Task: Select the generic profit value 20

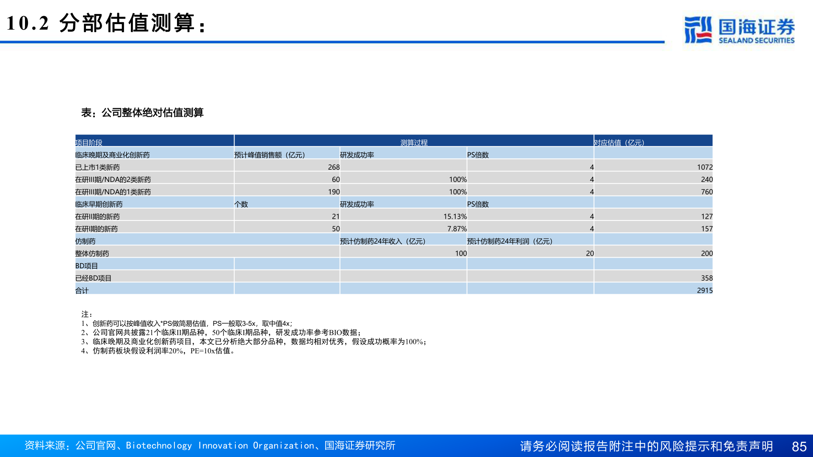Action: 590,253
